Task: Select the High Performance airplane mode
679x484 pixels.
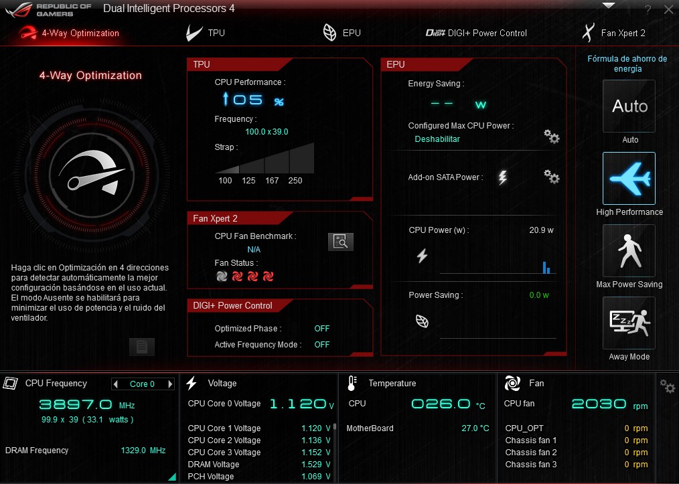Action: pyautogui.click(x=629, y=178)
